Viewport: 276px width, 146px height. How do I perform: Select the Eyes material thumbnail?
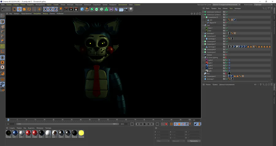tap(55, 133)
